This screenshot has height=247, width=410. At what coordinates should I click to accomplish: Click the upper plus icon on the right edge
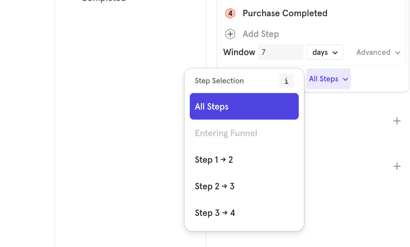(397, 121)
